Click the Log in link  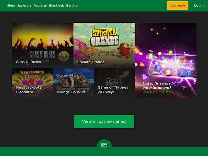click(x=199, y=6)
